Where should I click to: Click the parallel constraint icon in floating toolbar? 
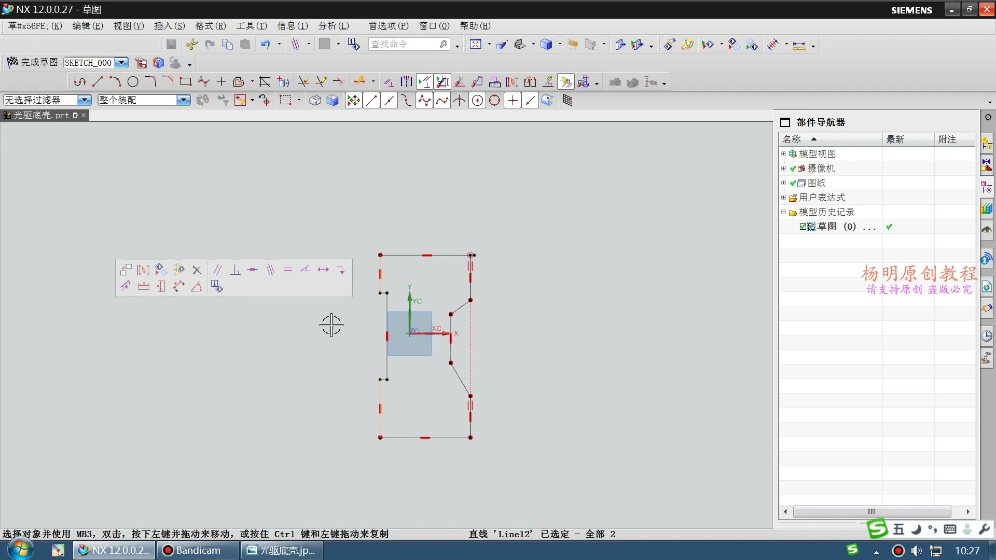(217, 270)
